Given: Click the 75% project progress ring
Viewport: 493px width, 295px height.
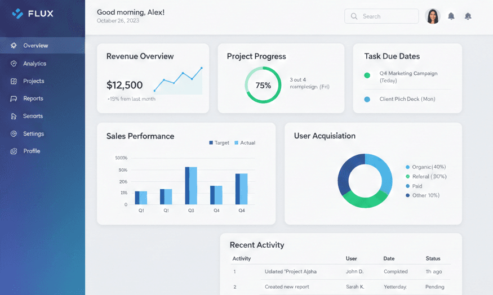Looking at the screenshot, I should tap(263, 86).
